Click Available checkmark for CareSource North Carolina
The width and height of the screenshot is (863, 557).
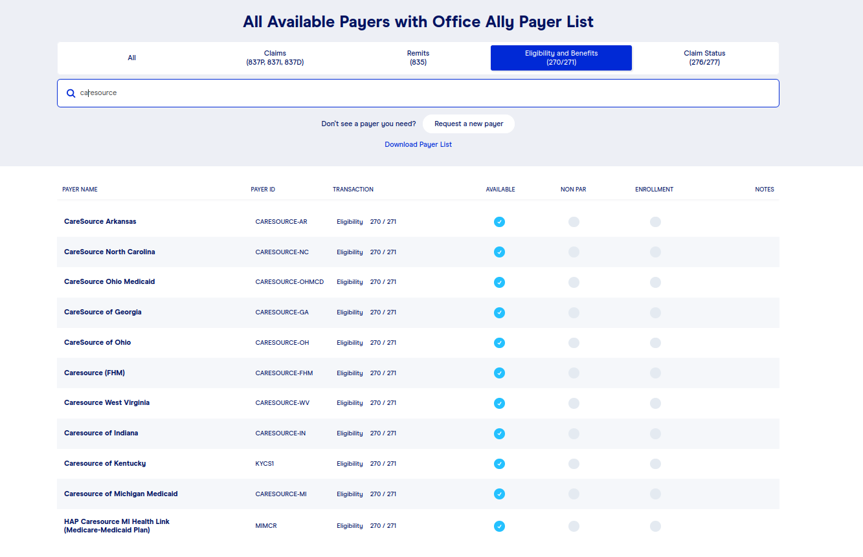[499, 252]
